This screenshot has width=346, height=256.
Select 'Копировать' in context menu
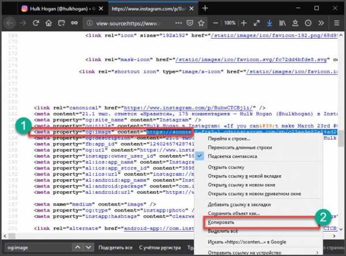[221, 222]
